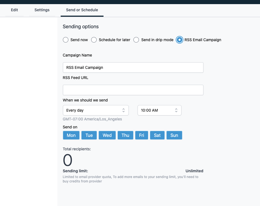Turn off sending on Sun
This screenshot has height=206, width=260.
pyautogui.click(x=174, y=135)
